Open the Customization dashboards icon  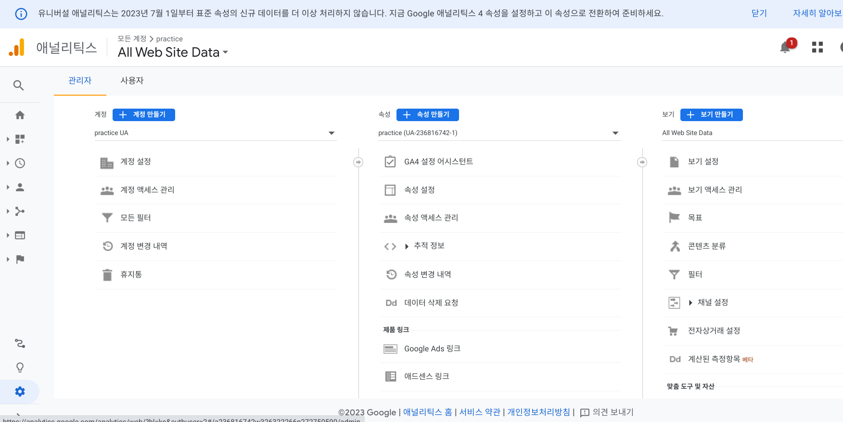[x=20, y=139]
